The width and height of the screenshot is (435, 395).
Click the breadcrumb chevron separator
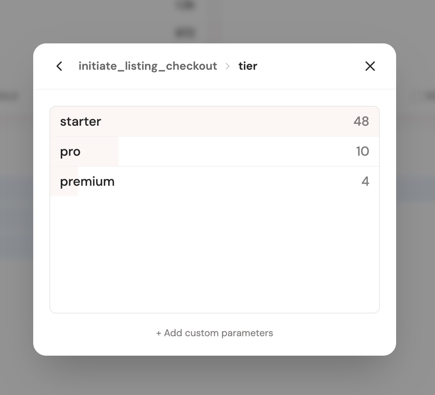click(228, 66)
